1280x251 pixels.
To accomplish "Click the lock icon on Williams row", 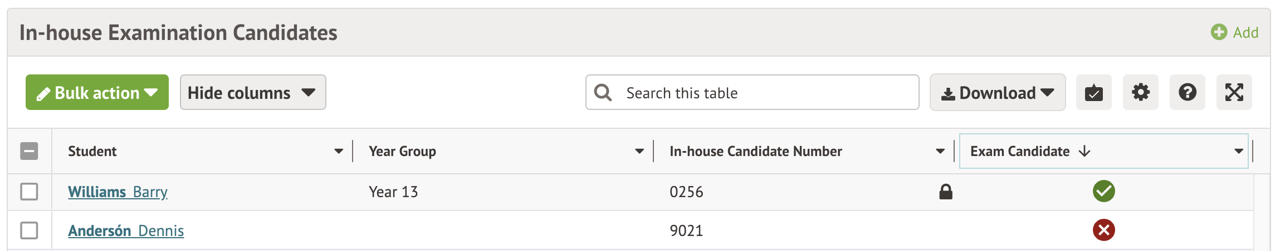I will [945, 192].
